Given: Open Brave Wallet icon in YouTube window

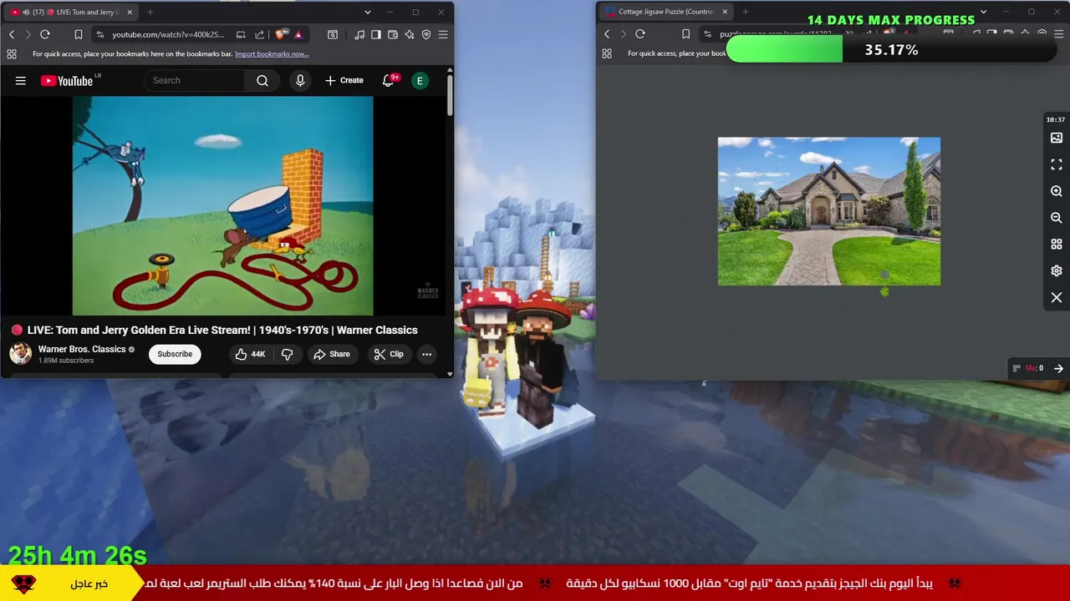Looking at the screenshot, I should pos(393,34).
